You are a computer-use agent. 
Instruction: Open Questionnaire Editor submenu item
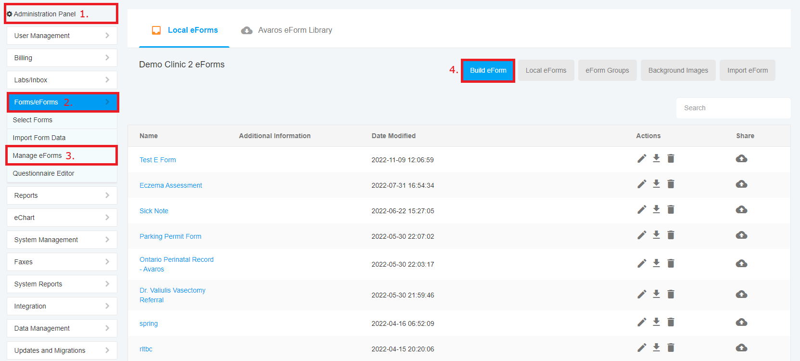(62, 173)
